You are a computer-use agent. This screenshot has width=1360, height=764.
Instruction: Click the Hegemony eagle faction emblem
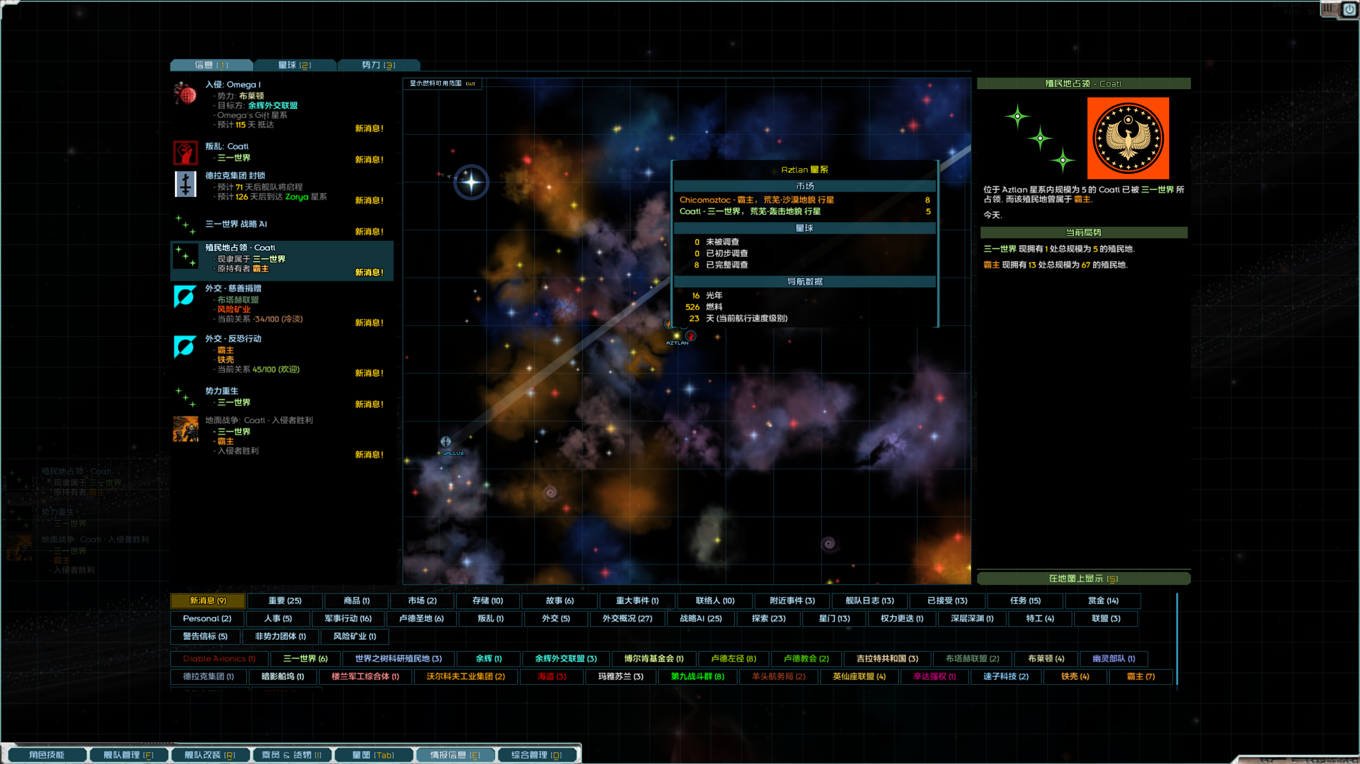click(1127, 138)
